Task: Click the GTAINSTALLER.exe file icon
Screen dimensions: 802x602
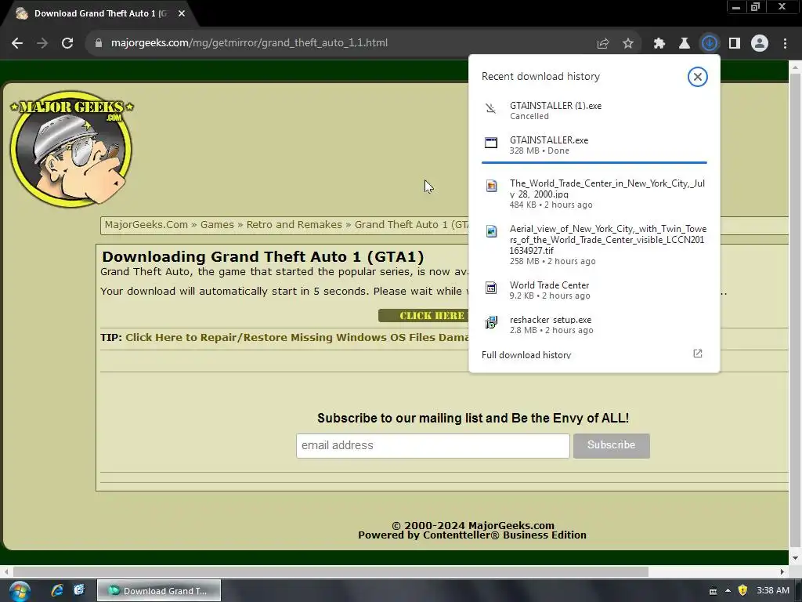Action: click(491, 143)
